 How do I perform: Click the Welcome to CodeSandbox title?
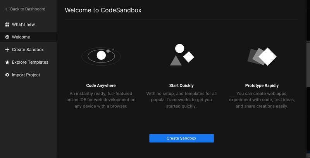click(103, 10)
